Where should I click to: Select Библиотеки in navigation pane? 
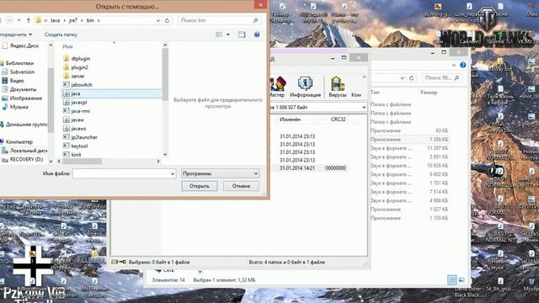pos(19,63)
